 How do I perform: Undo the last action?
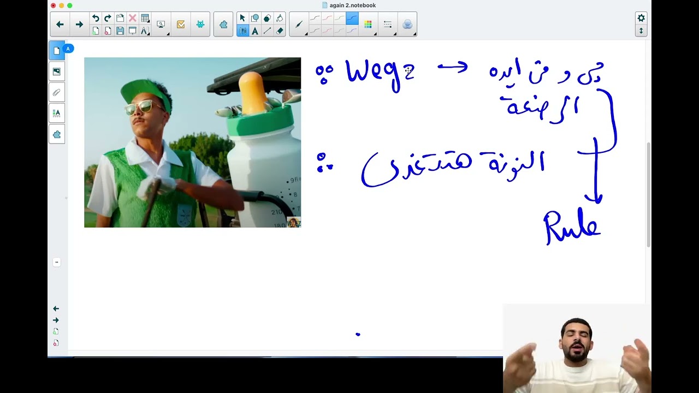[96, 18]
